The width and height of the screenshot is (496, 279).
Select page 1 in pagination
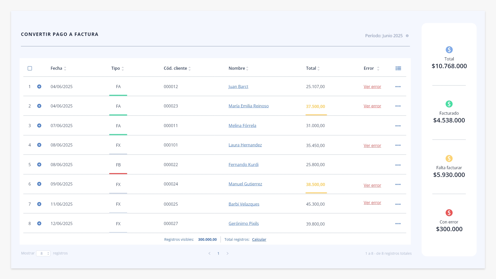click(218, 253)
